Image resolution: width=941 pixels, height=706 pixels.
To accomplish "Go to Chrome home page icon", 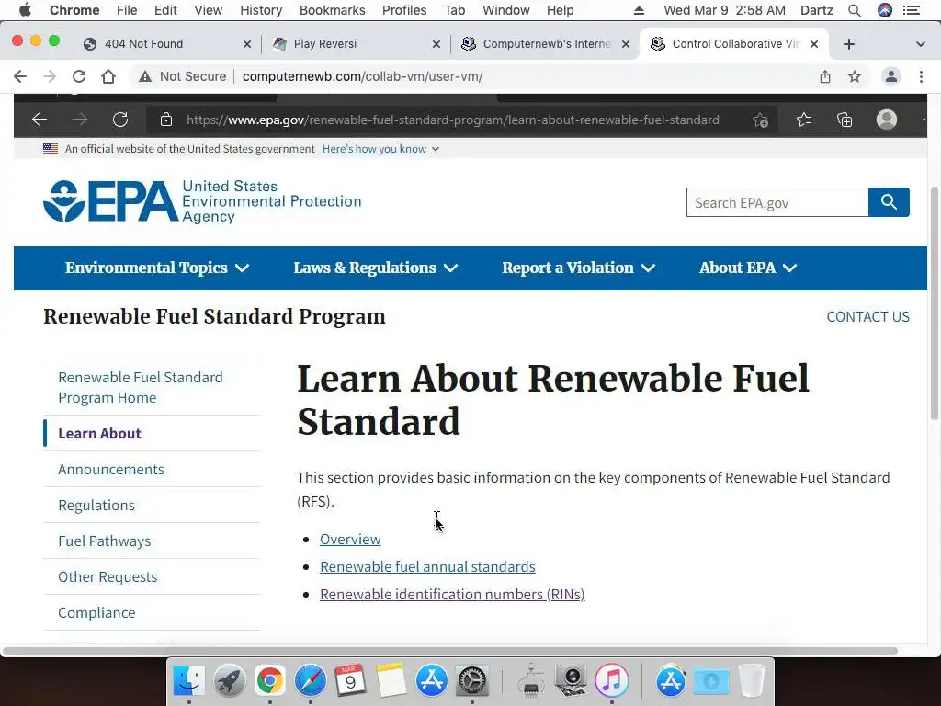I will (108, 76).
